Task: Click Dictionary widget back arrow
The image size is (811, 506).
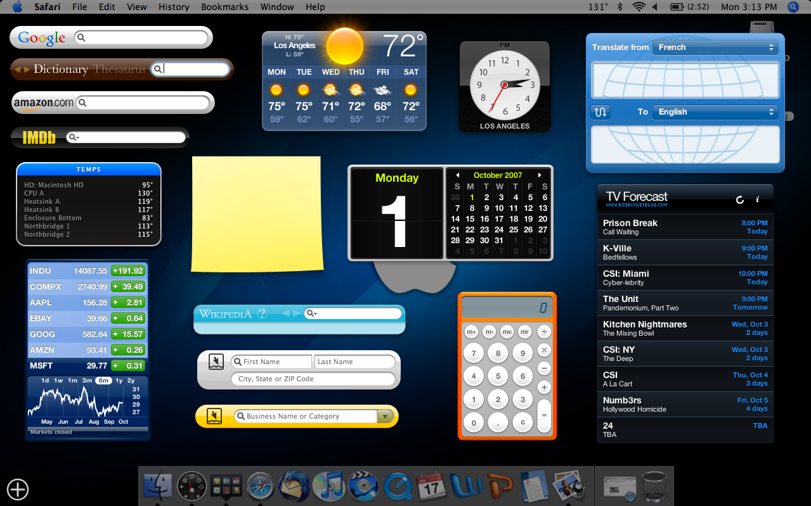Action: (18, 69)
